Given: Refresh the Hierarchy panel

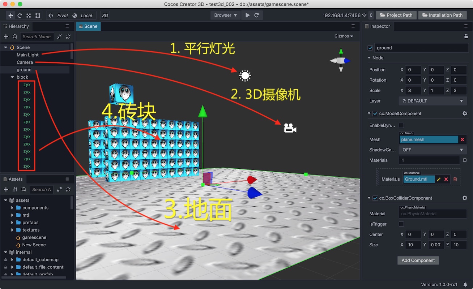Looking at the screenshot, I should [x=69, y=36].
